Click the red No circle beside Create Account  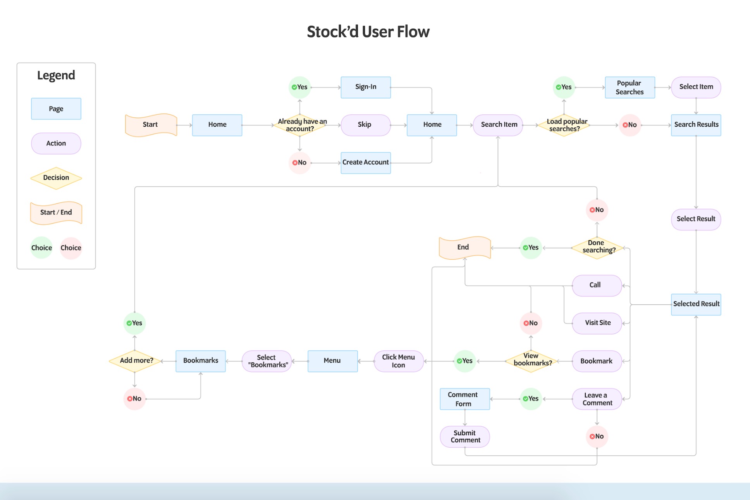click(x=299, y=163)
